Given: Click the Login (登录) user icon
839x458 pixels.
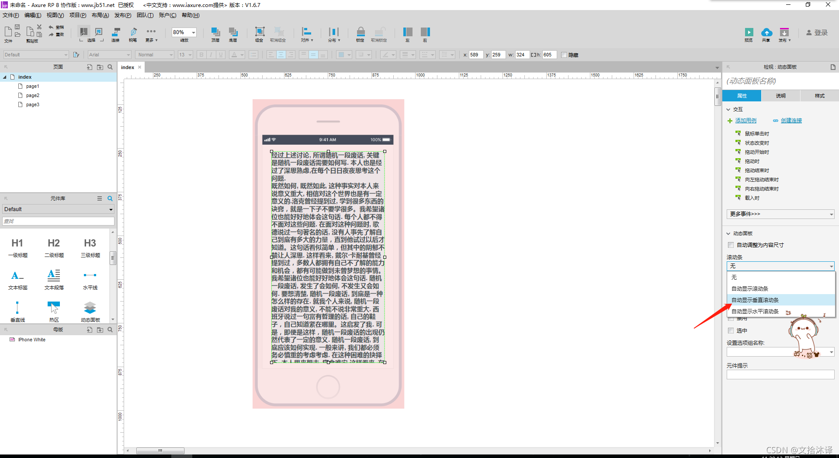Looking at the screenshot, I should click(x=809, y=33).
